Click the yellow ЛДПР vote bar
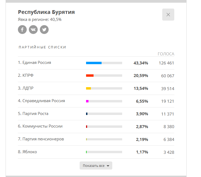This screenshot has width=201, height=177. click(x=88, y=88)
